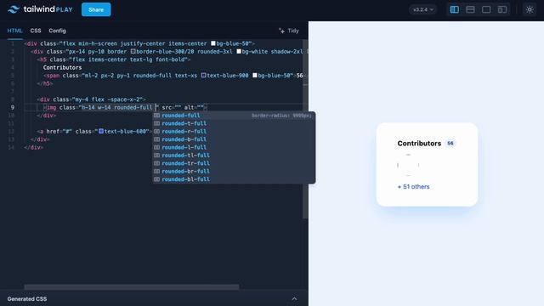Choose rounded-b-full autocomplete suggestion
Screen dimensions: 544x306
click(x=234, y=139)
